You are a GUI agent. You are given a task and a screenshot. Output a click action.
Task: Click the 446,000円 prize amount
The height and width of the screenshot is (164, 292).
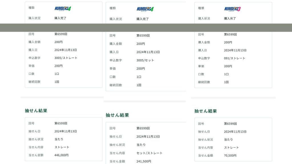coord(61,155)
